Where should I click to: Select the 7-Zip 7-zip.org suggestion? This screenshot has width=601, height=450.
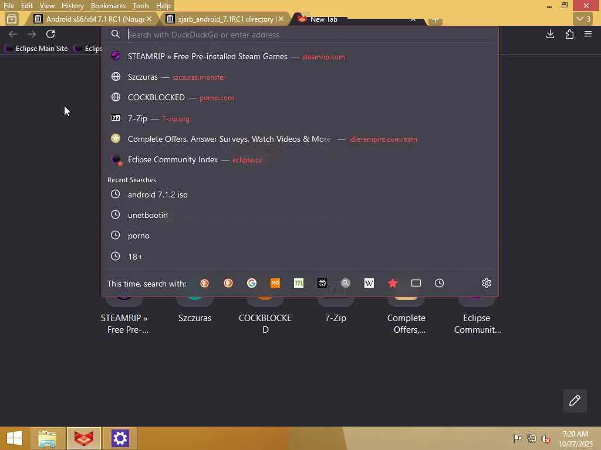tap(300, 118)
